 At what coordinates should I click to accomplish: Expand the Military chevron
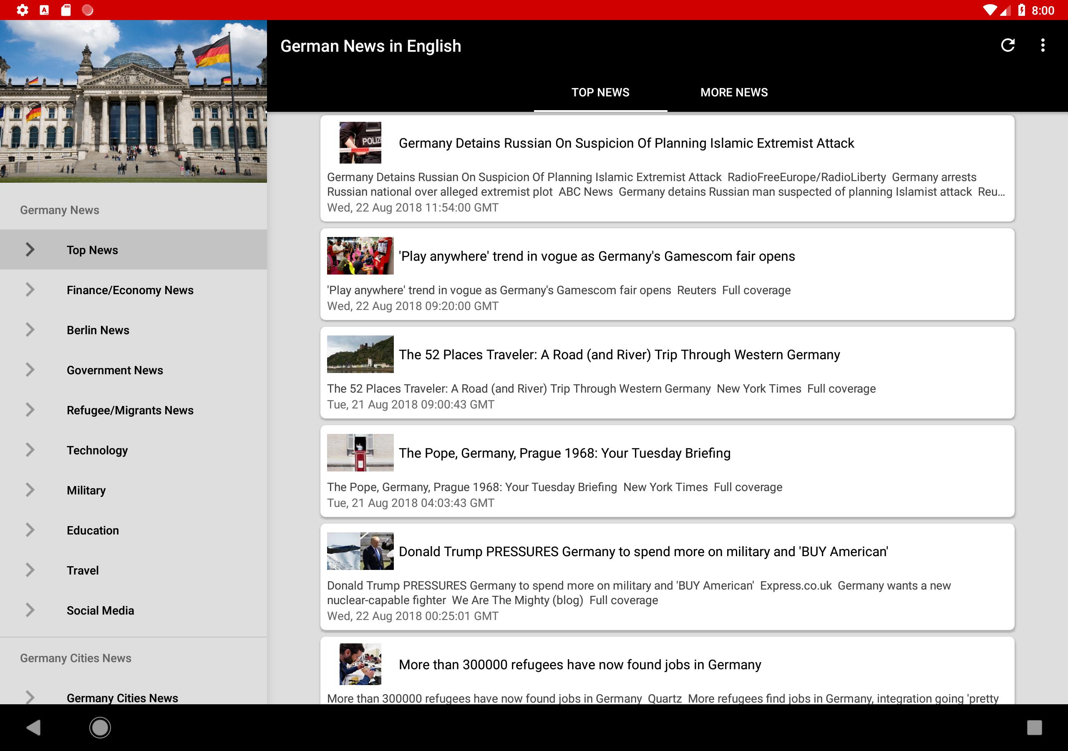pos(30,489)
